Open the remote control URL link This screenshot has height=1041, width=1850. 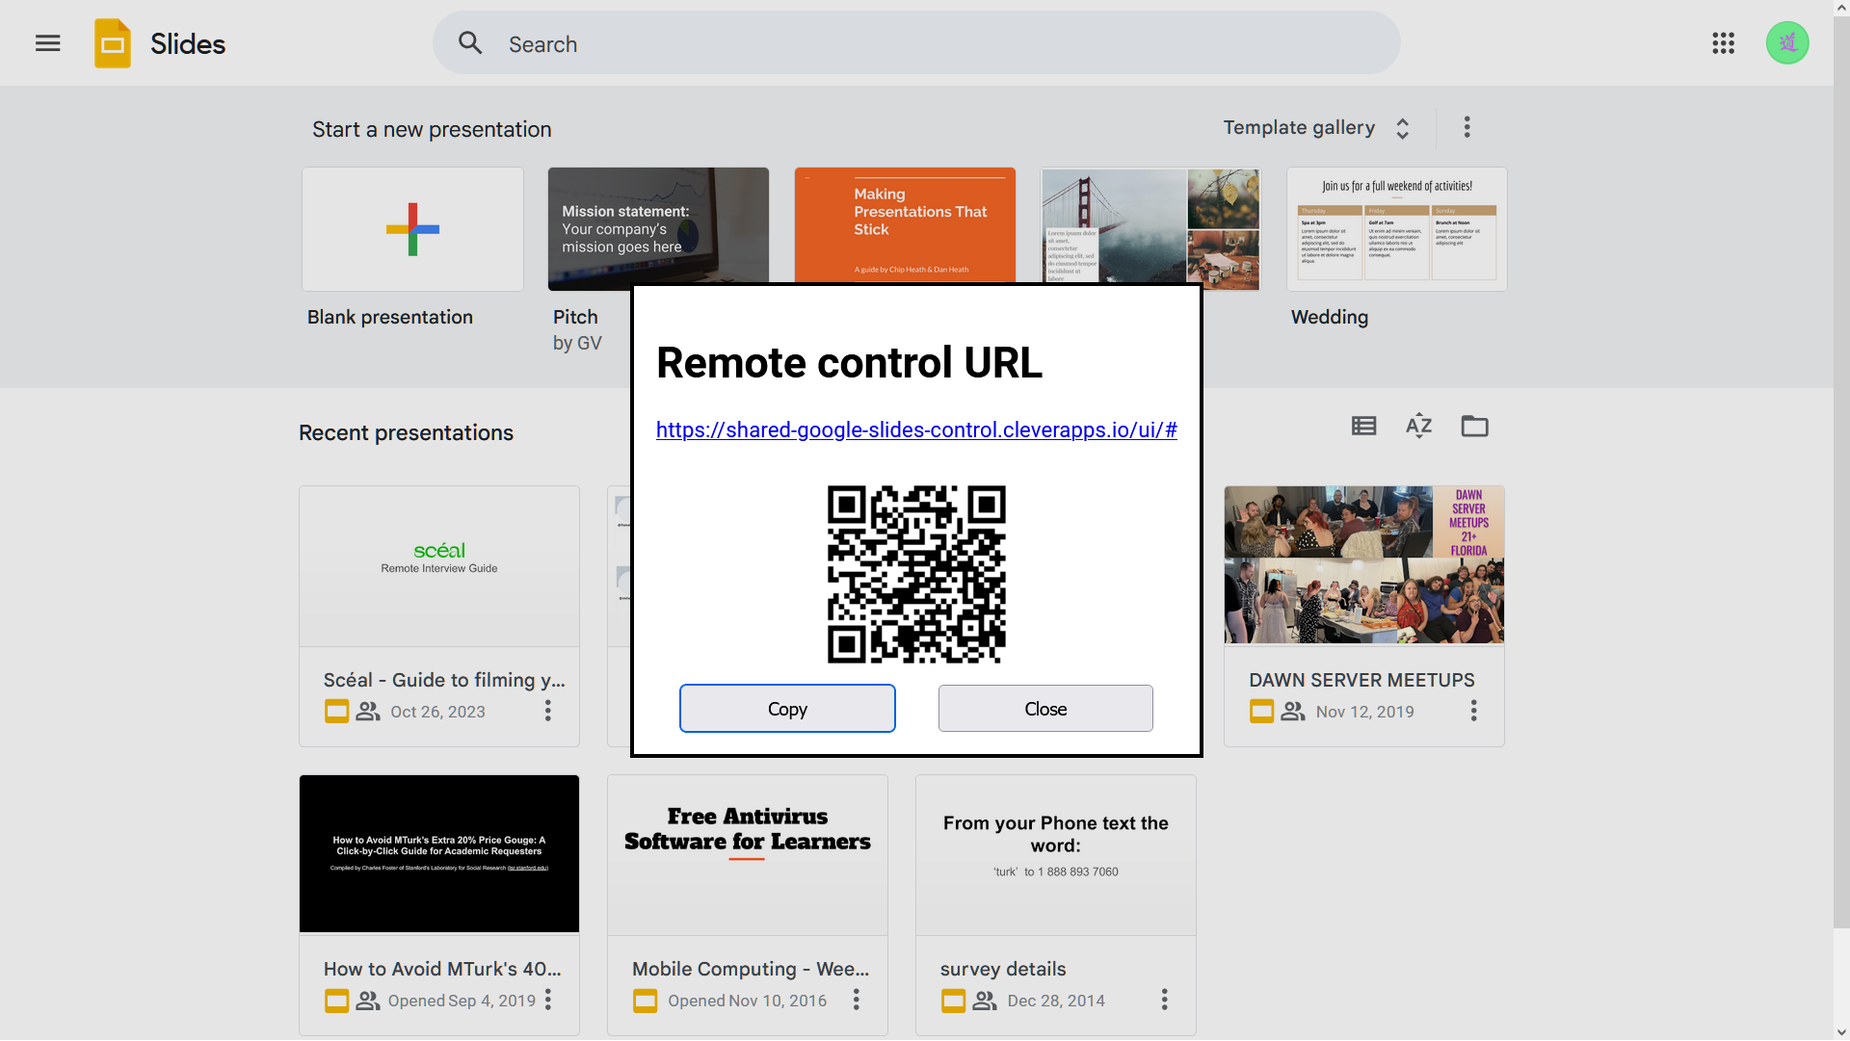point(915,430)
